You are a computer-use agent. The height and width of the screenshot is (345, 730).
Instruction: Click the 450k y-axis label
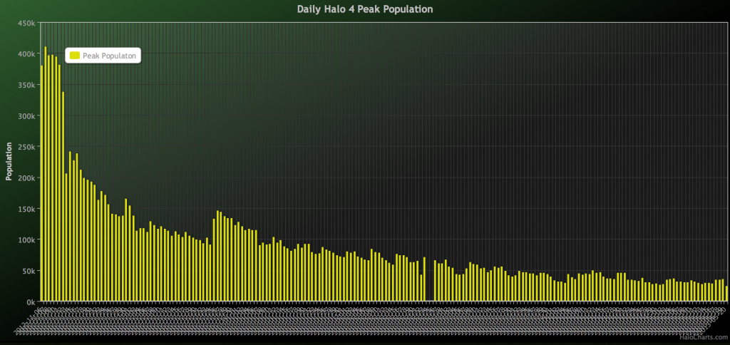pos(26,23)
